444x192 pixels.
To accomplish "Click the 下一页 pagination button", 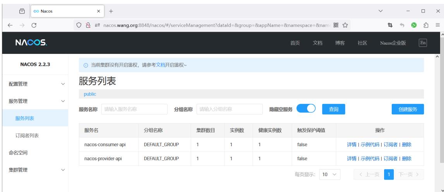I will coord(410,175).
